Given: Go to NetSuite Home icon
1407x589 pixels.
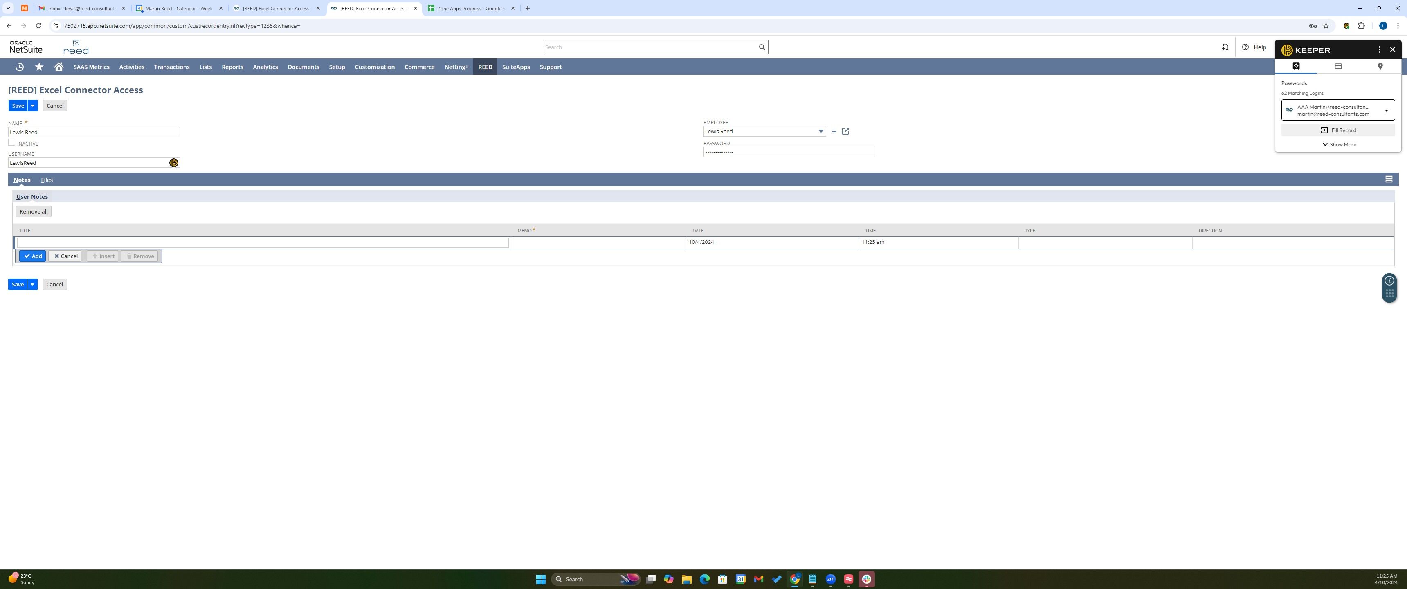Looking at the screenshot, I should coord(58,67).
